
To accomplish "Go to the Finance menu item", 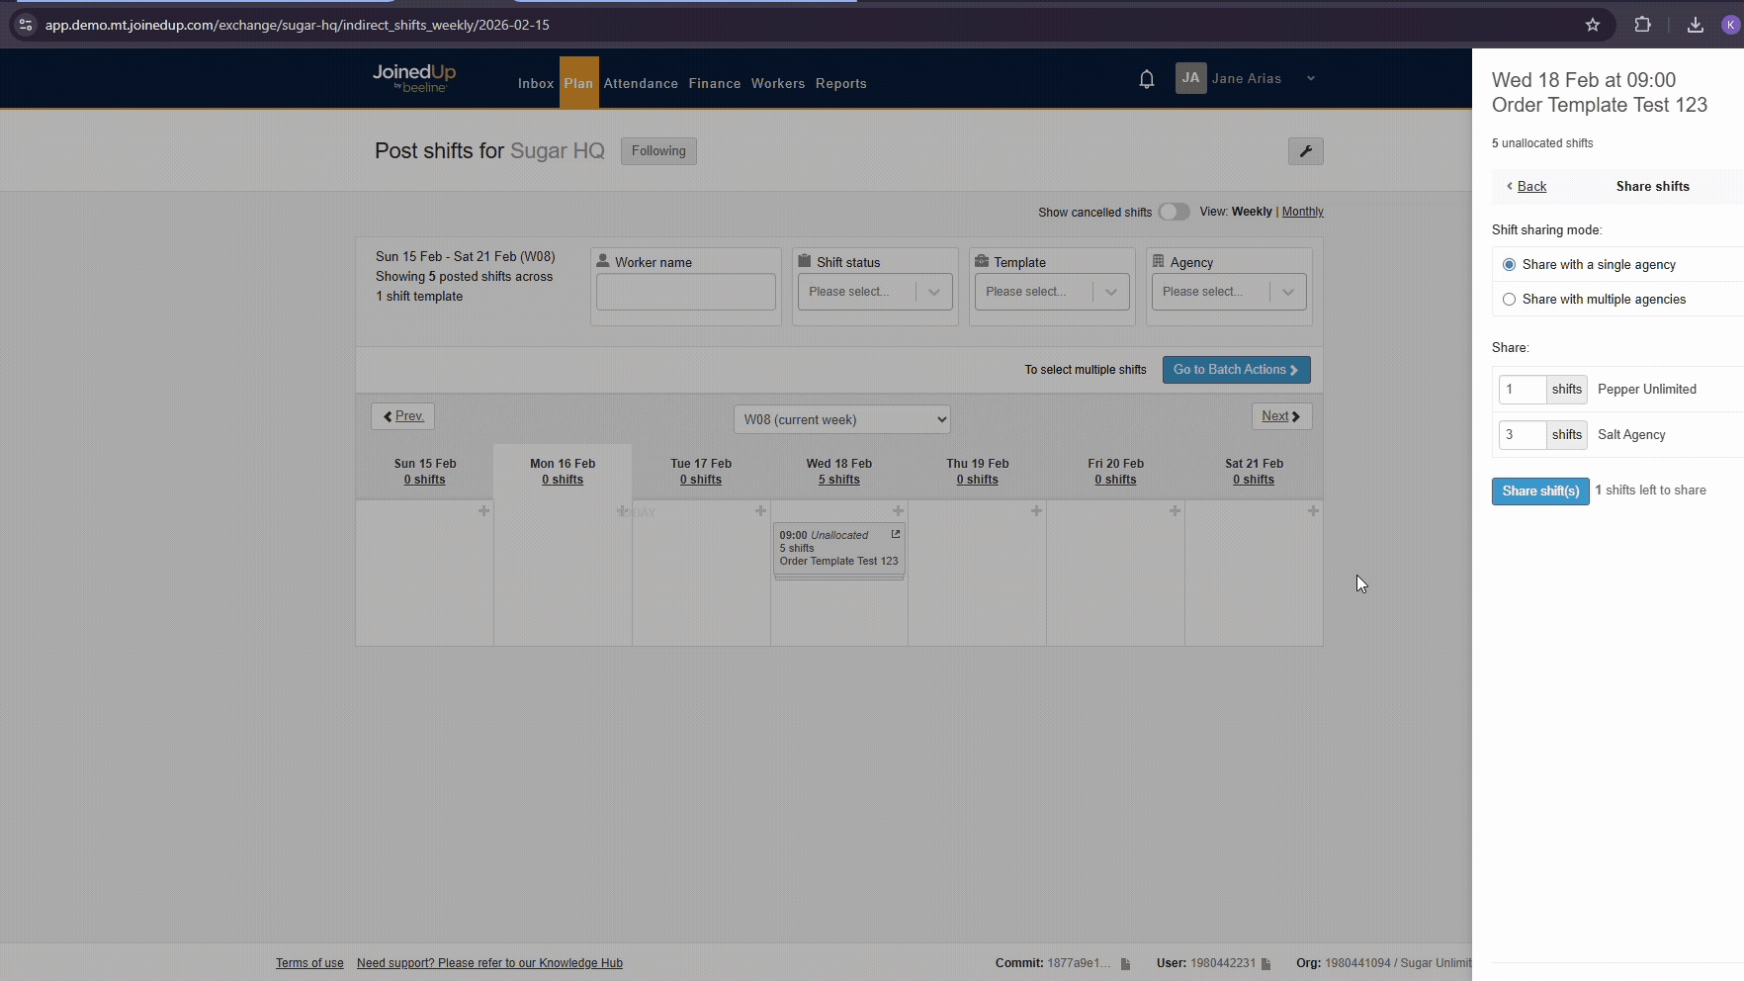I will 714,84.
